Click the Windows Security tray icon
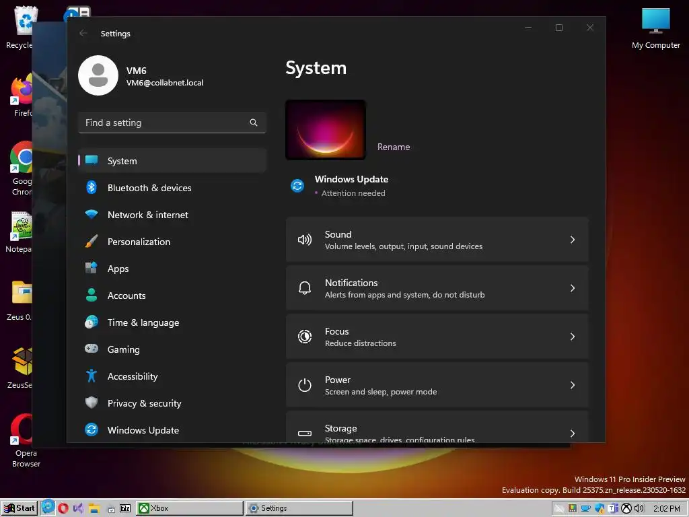 tap(600, 509)
